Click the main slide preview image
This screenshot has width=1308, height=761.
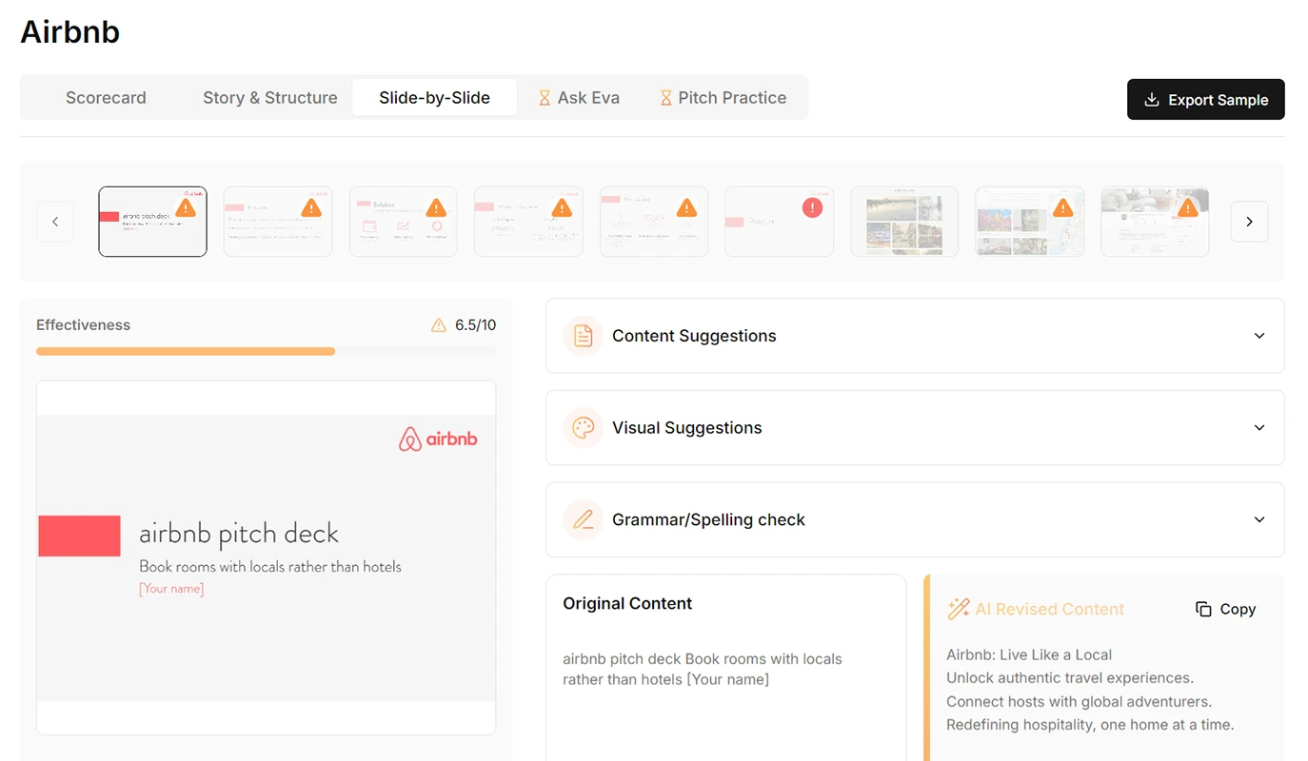click(x=266, y=557)
